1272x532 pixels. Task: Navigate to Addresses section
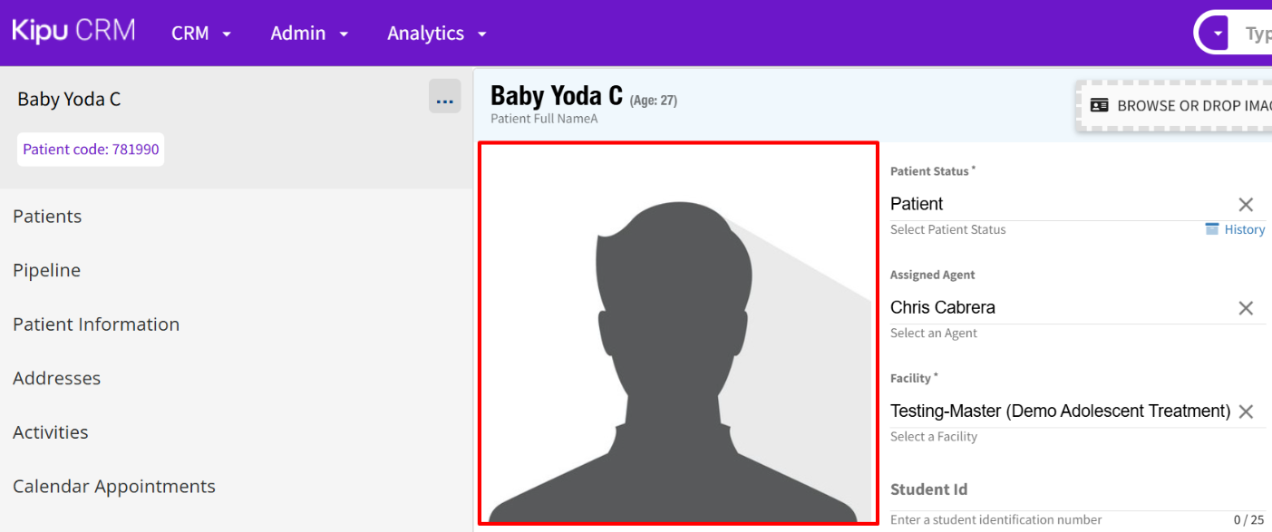[x=57, y=379]
